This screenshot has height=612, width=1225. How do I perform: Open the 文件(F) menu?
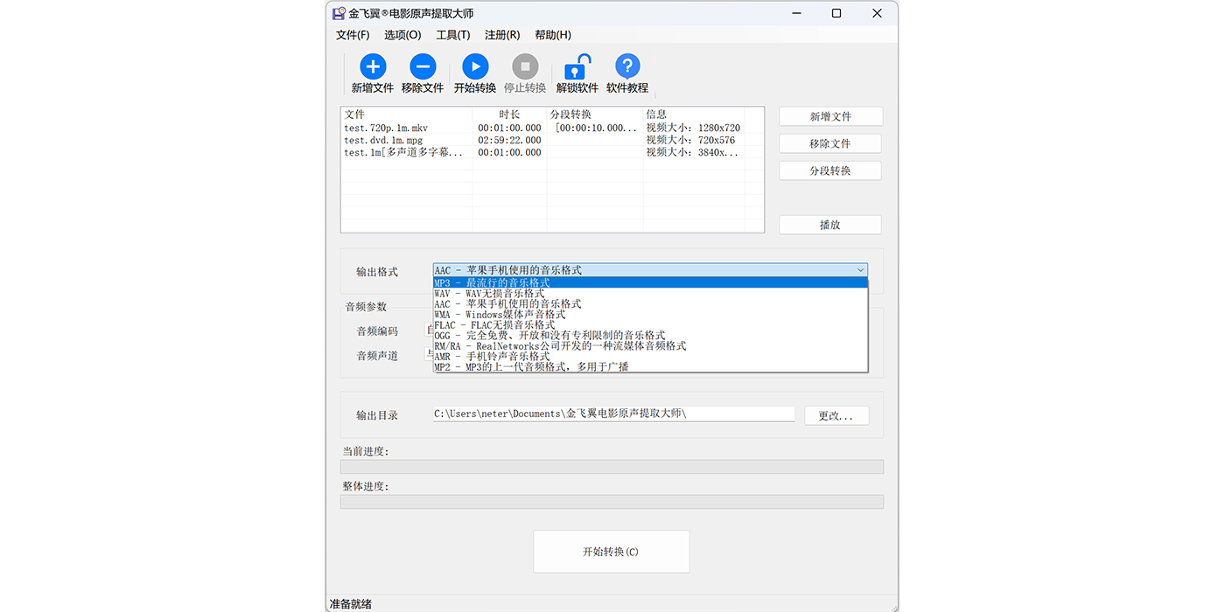point(353,35)
